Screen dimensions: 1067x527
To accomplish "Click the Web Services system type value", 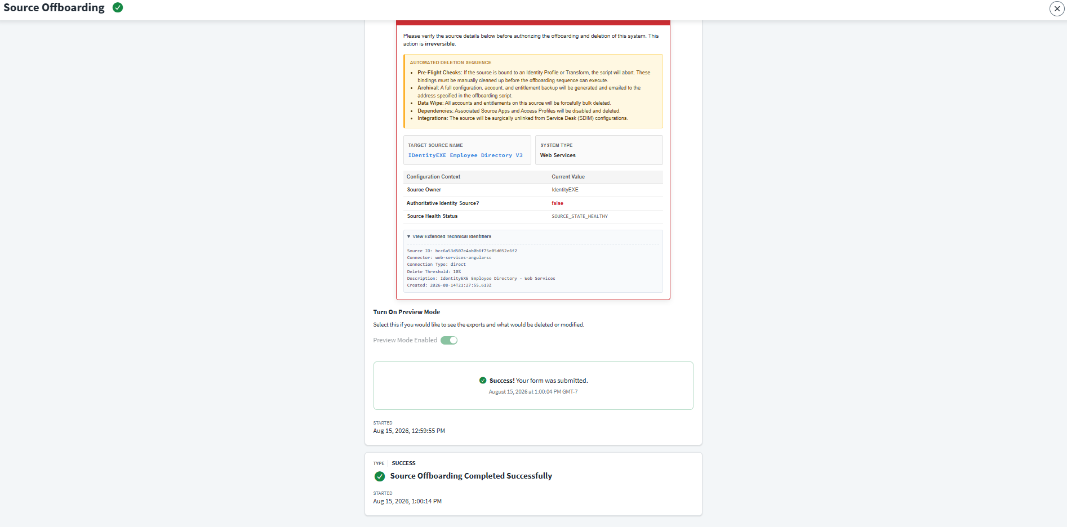I will coord(558,155).
